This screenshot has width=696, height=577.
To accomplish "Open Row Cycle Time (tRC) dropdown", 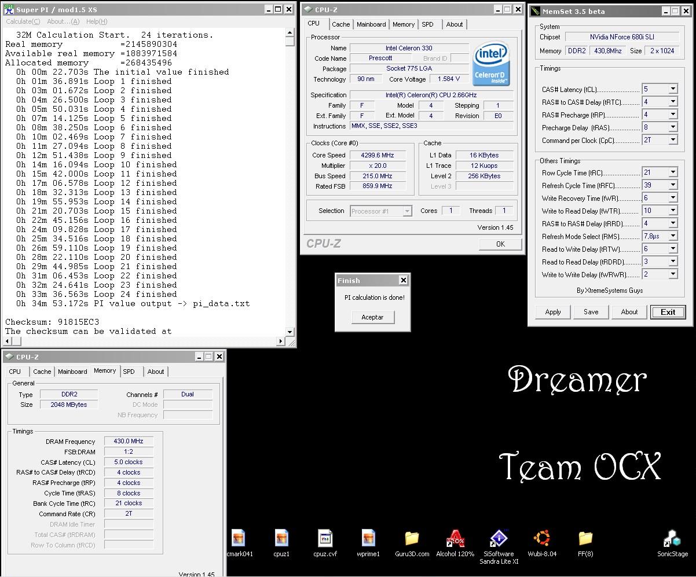I will 673,172.
